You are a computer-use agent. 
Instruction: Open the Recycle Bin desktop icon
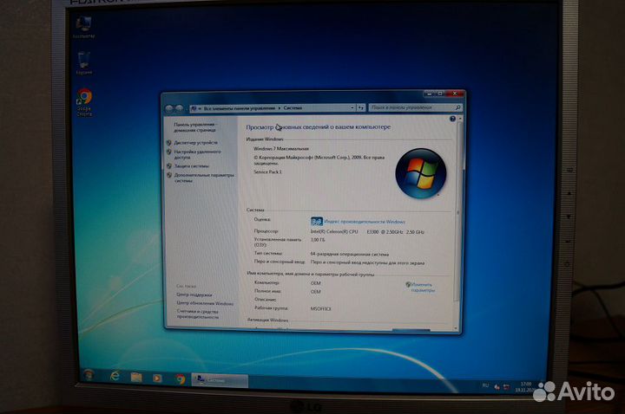[x=83, y=63]
